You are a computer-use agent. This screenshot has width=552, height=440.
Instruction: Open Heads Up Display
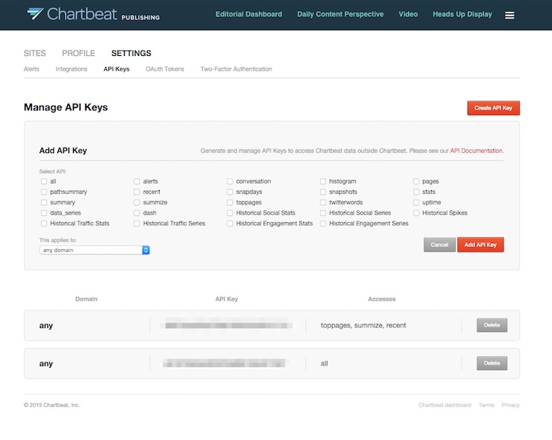click(462, 14)
